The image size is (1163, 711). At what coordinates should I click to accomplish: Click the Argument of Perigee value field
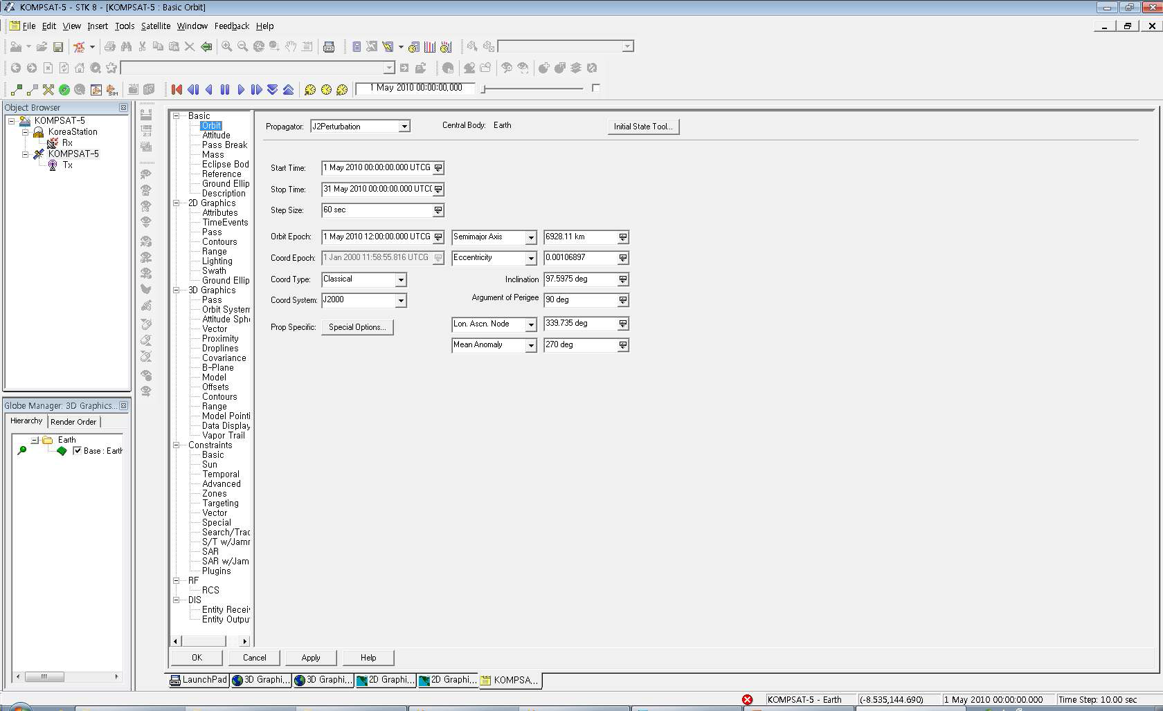pos(581,300)
